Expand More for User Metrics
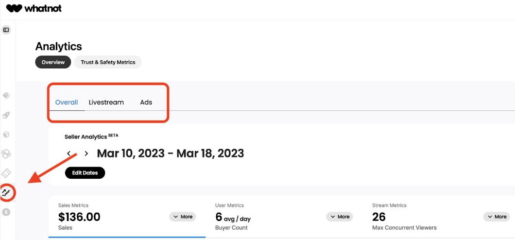515x240 pixels. coord(340,217)
